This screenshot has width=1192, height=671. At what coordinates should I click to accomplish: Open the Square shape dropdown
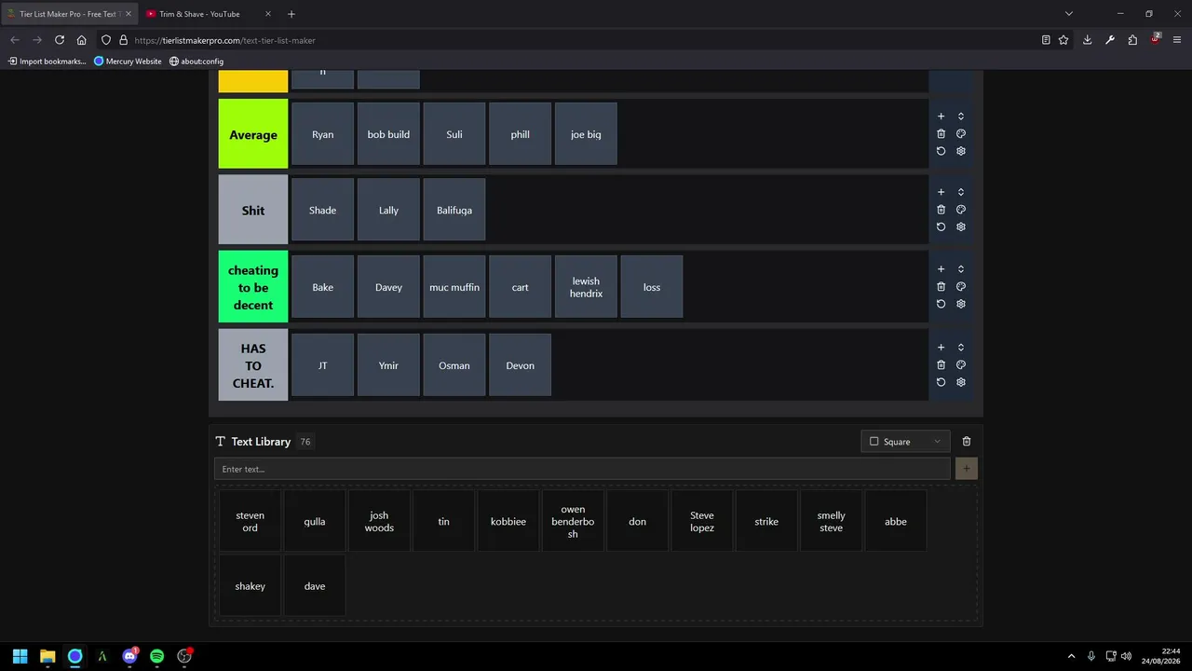tap(905, 442)
